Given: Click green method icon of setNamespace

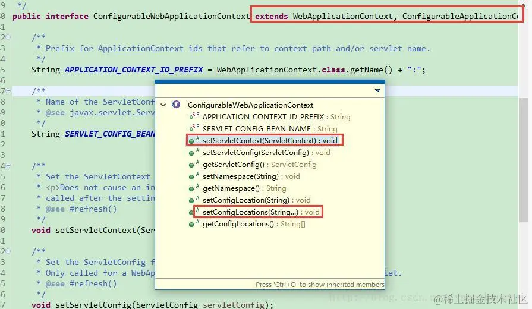Looking at the screenshot, I should pos(191,176).
